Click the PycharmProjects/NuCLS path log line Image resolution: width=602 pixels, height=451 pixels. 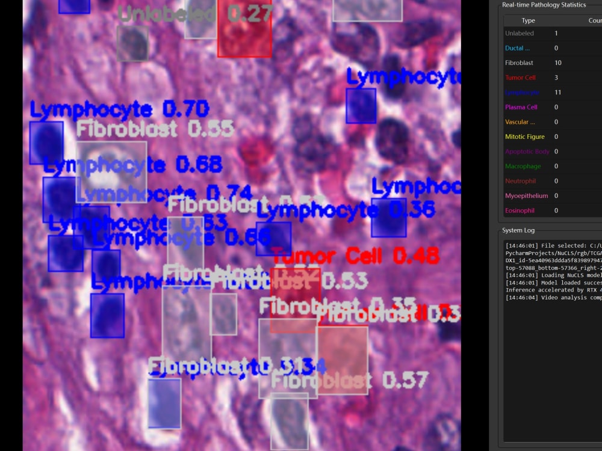click(554, 253)
